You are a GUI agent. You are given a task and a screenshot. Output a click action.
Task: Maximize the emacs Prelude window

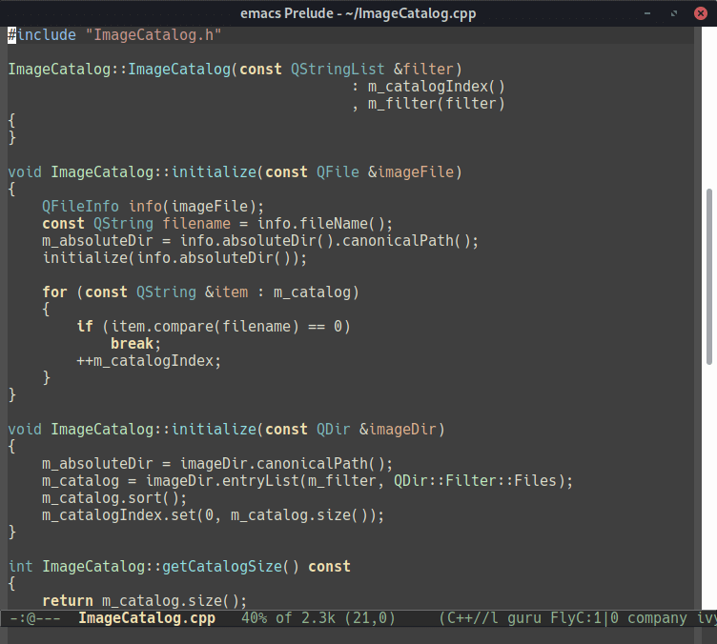pyautogui.click(x=673, y=13)
